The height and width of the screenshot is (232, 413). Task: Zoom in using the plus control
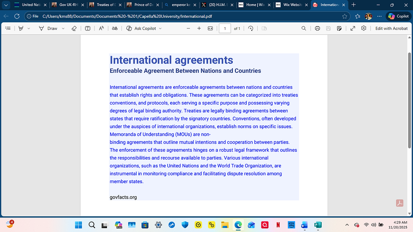click(199, 28)
